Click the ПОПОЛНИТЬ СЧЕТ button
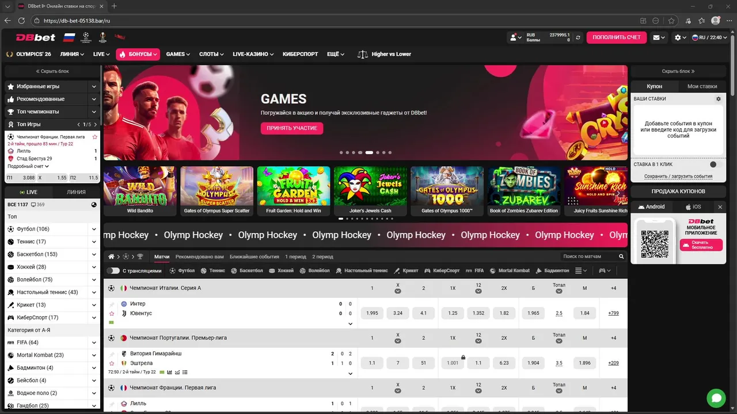 [617, 37]
